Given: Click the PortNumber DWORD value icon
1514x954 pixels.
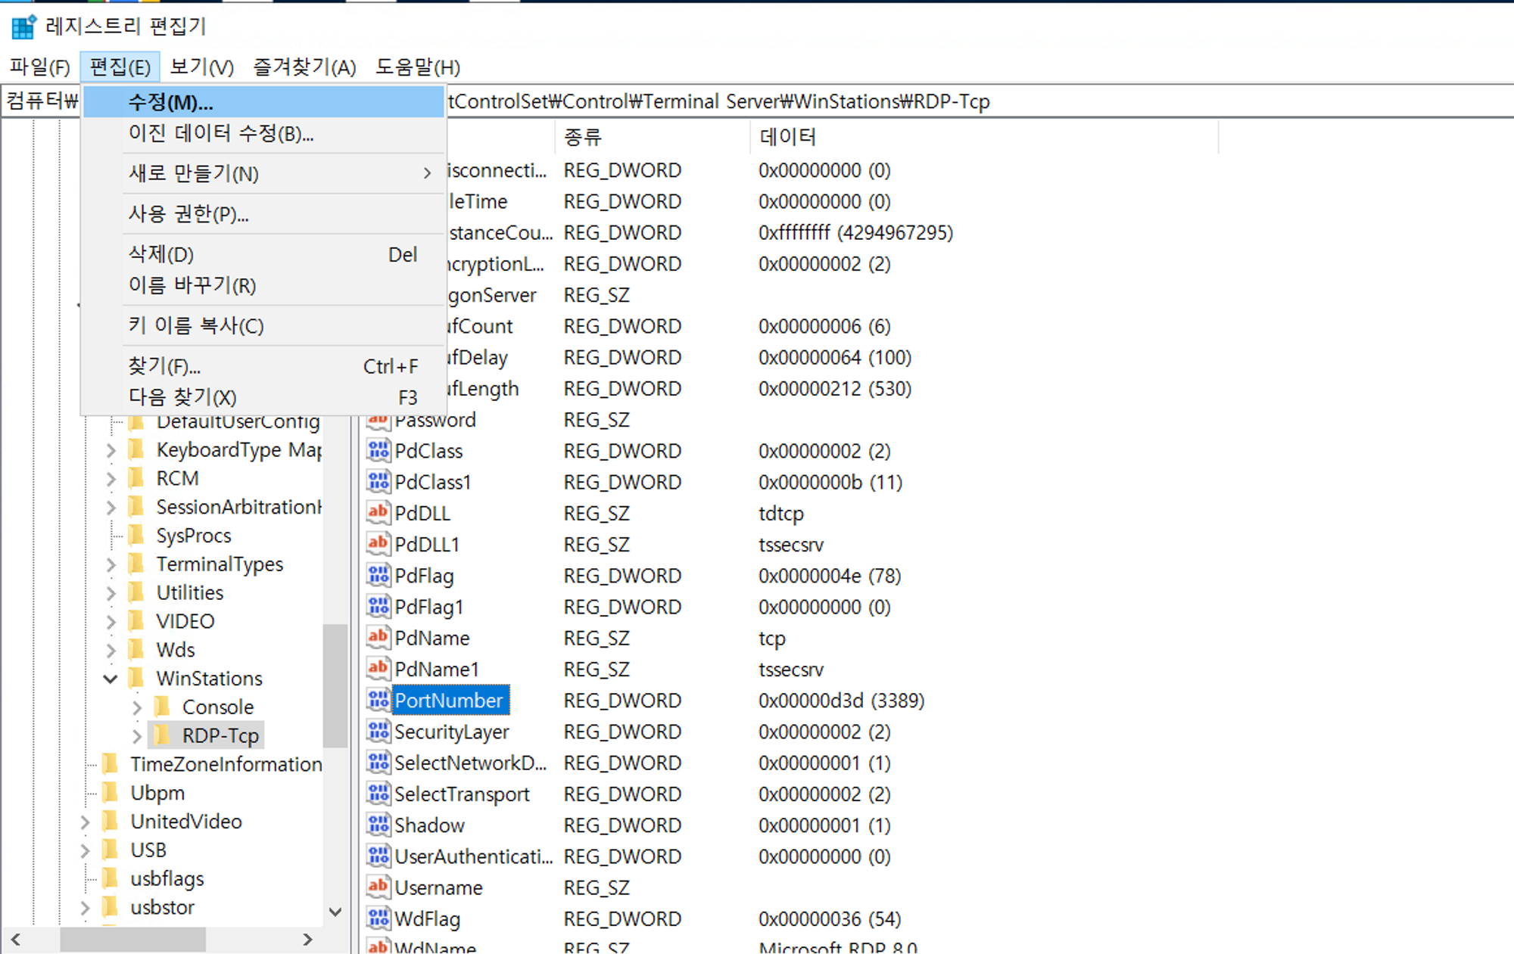Looking at the screenshot, I should (378, 701).
